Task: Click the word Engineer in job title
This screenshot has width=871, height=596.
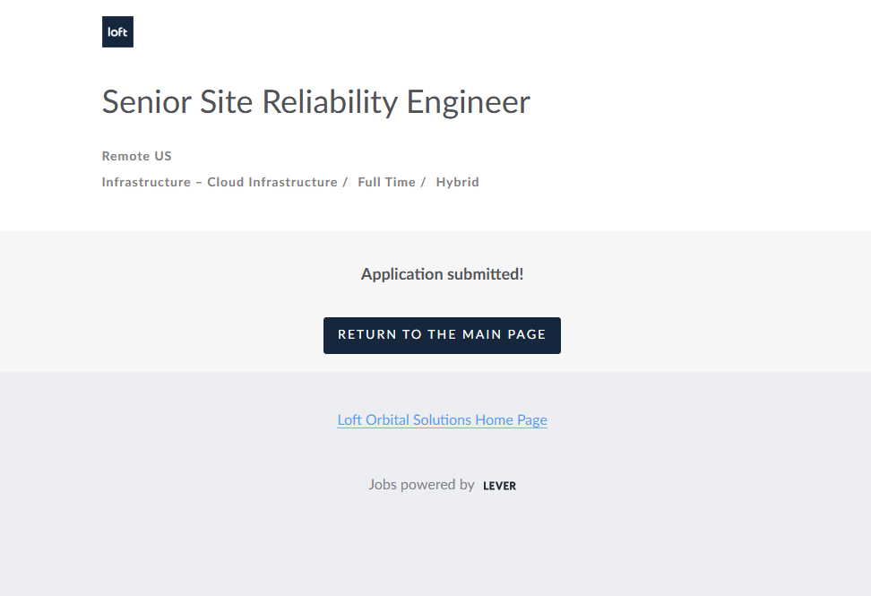Action: pos(469,102)
